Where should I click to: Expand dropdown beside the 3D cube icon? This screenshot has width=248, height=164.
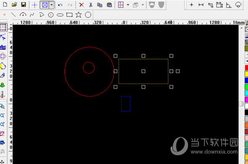click(x=143, y=5)
